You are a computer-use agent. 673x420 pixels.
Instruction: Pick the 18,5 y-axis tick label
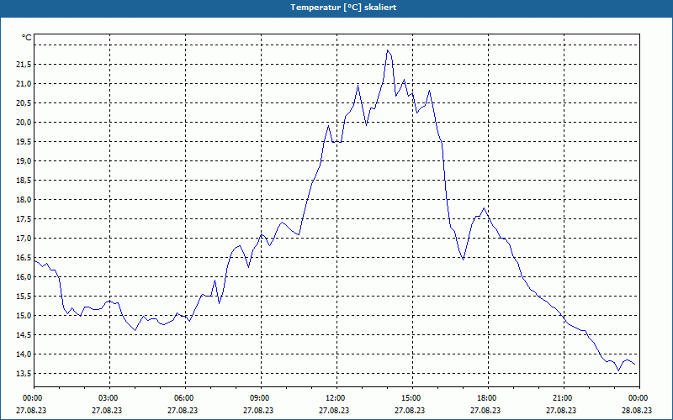24,180
